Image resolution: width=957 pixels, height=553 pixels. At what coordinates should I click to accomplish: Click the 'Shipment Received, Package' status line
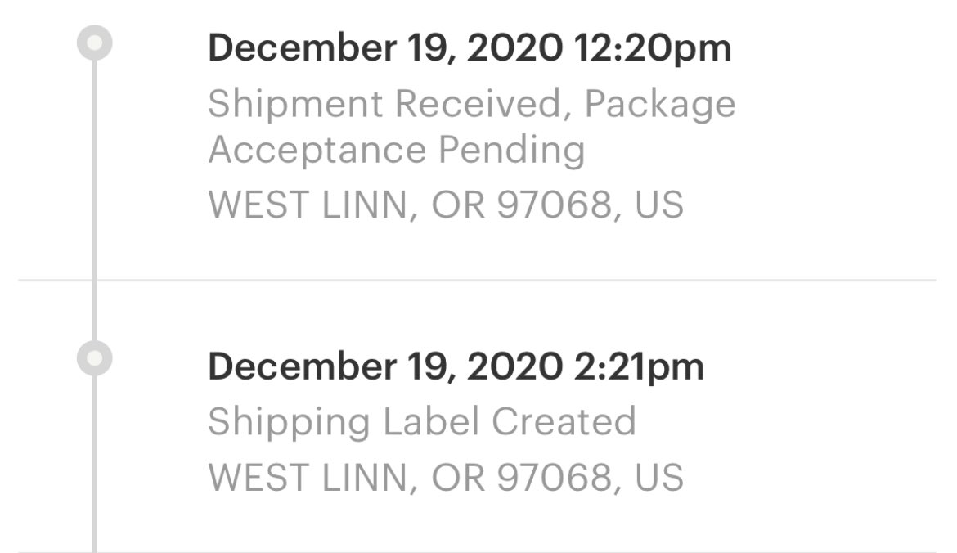pyautogui.click(x=471, y=104)
